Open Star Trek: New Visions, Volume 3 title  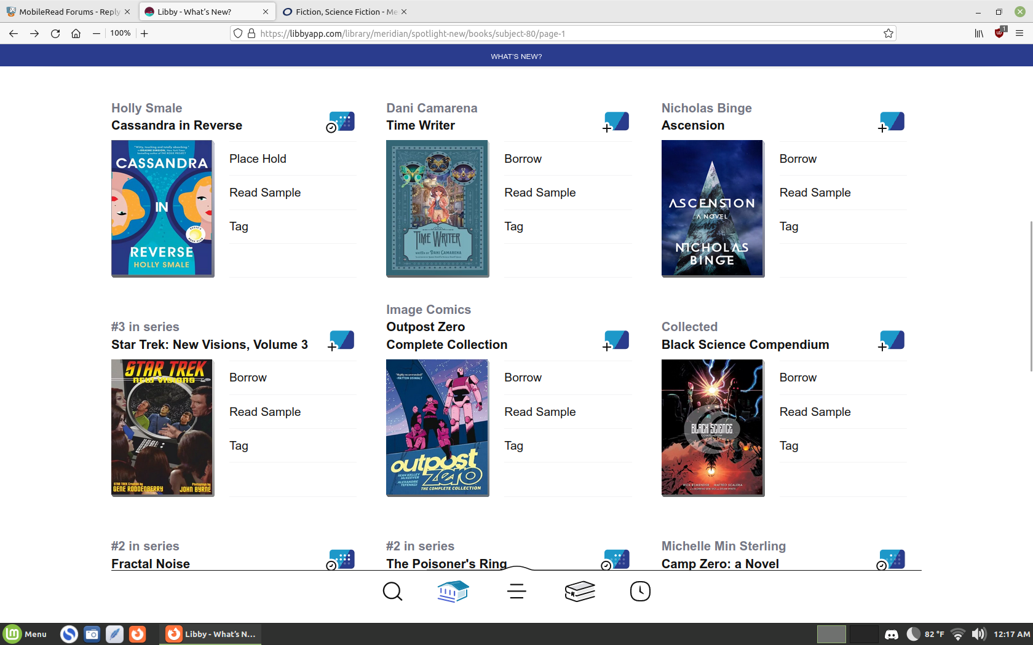click(x=210, y=345)
